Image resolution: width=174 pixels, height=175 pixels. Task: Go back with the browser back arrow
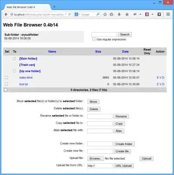6,14
